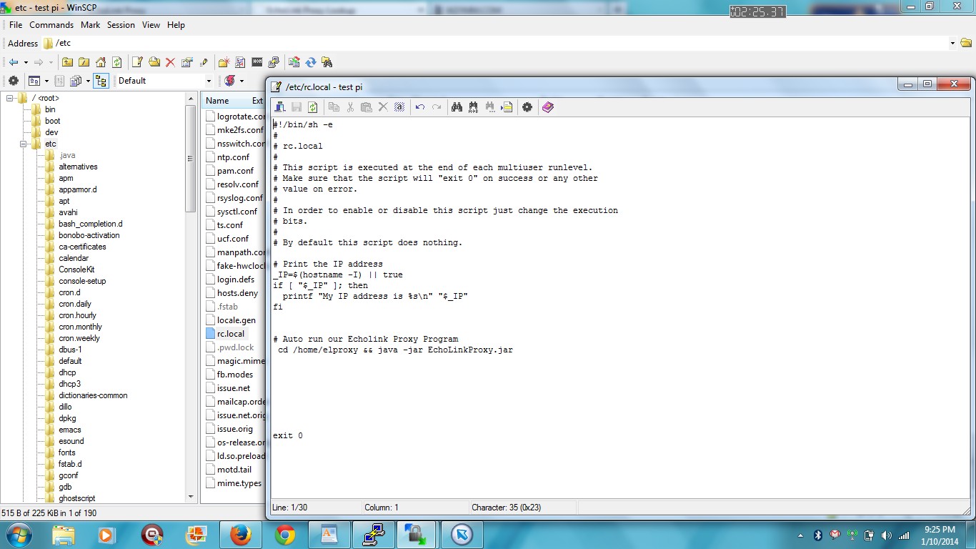The height and width of the screenshot is (549, 976).
Task: Click the Synchronize directories icon
Action: coord(310,62)
